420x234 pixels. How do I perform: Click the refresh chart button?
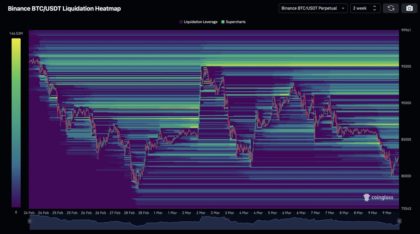coord(391,8)
